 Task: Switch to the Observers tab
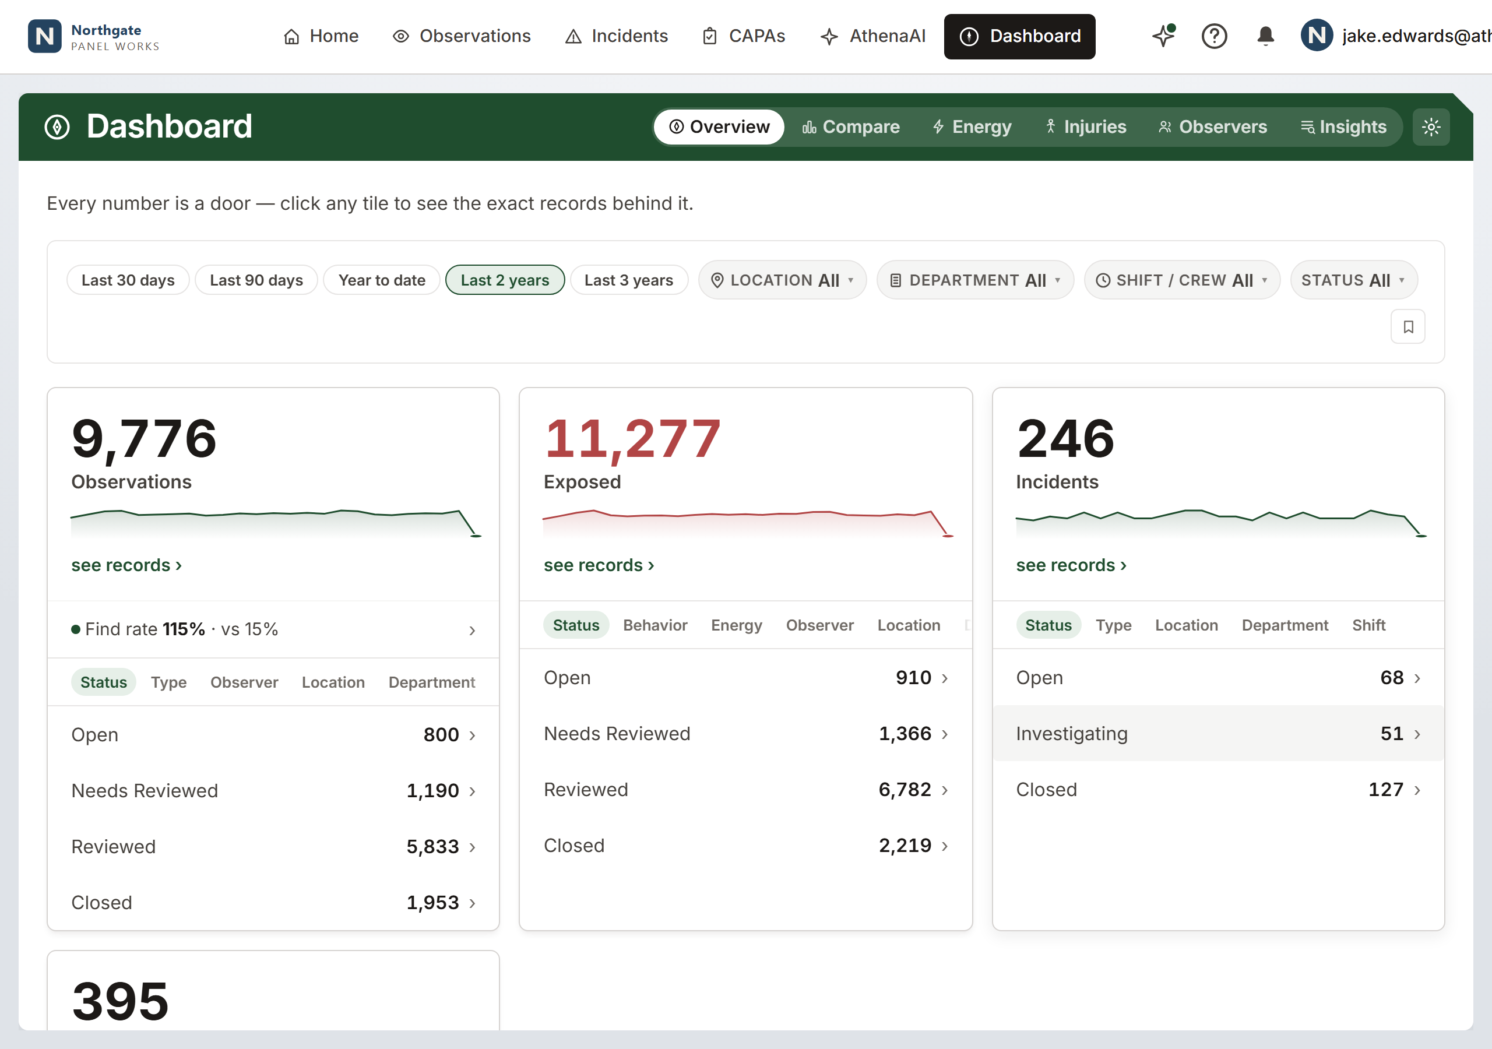pos(1213,126)
